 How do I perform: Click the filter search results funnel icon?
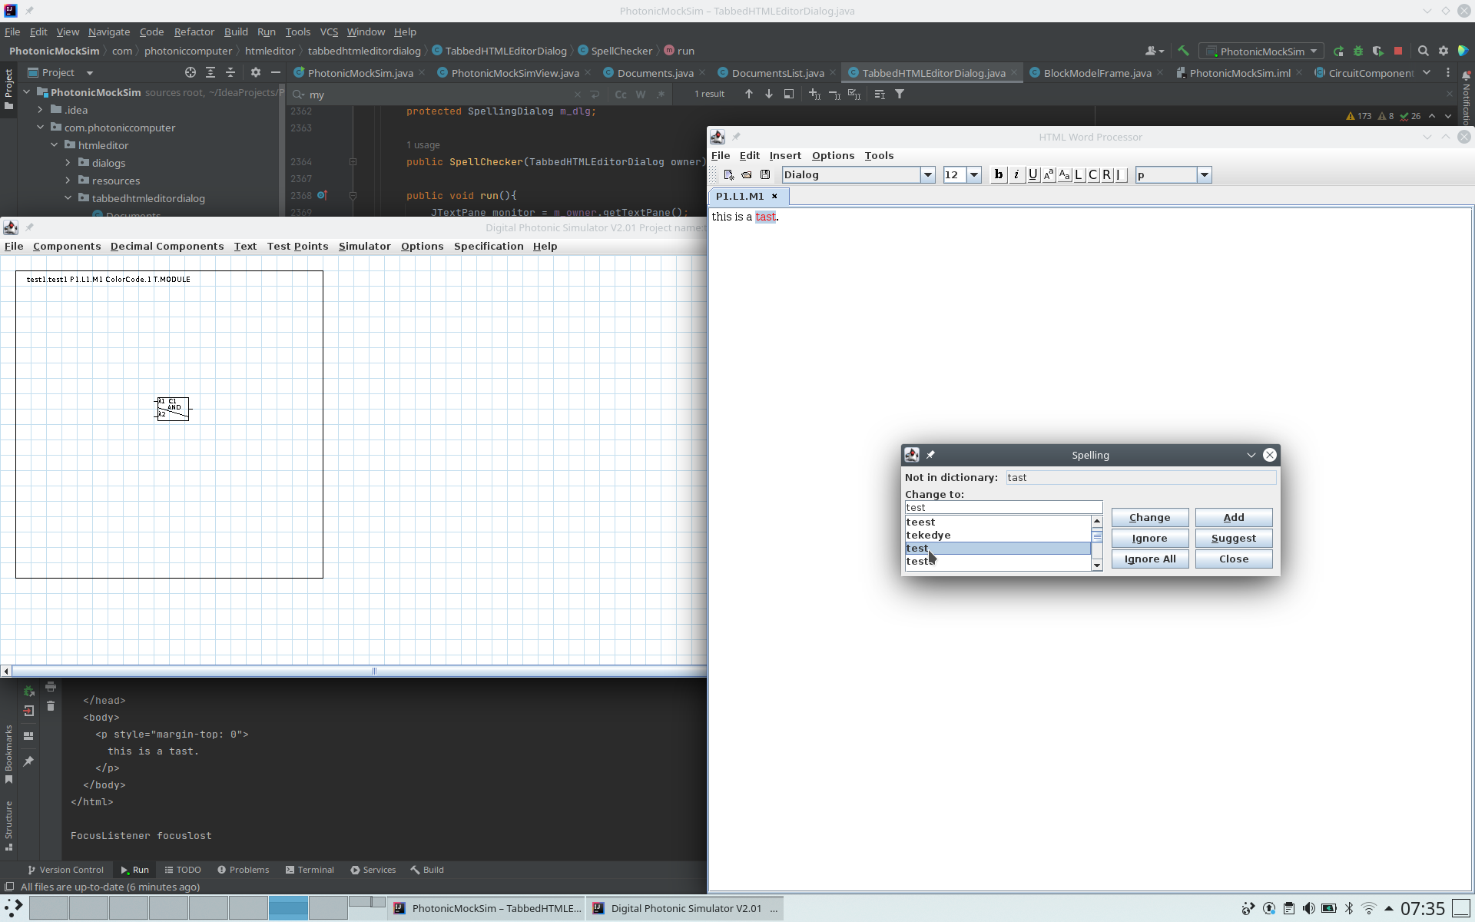click(x=900, y=95)
